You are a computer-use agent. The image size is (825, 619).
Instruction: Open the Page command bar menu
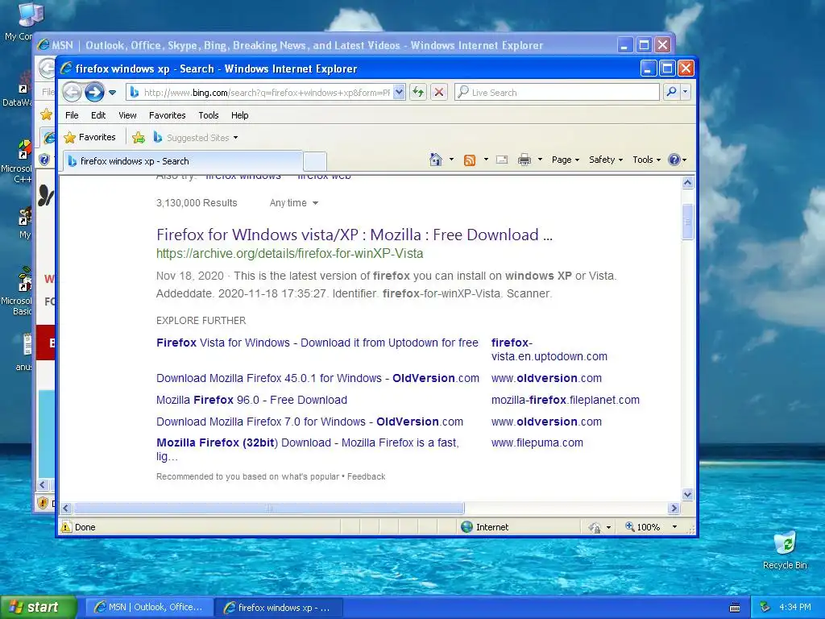tap(565, 160)
